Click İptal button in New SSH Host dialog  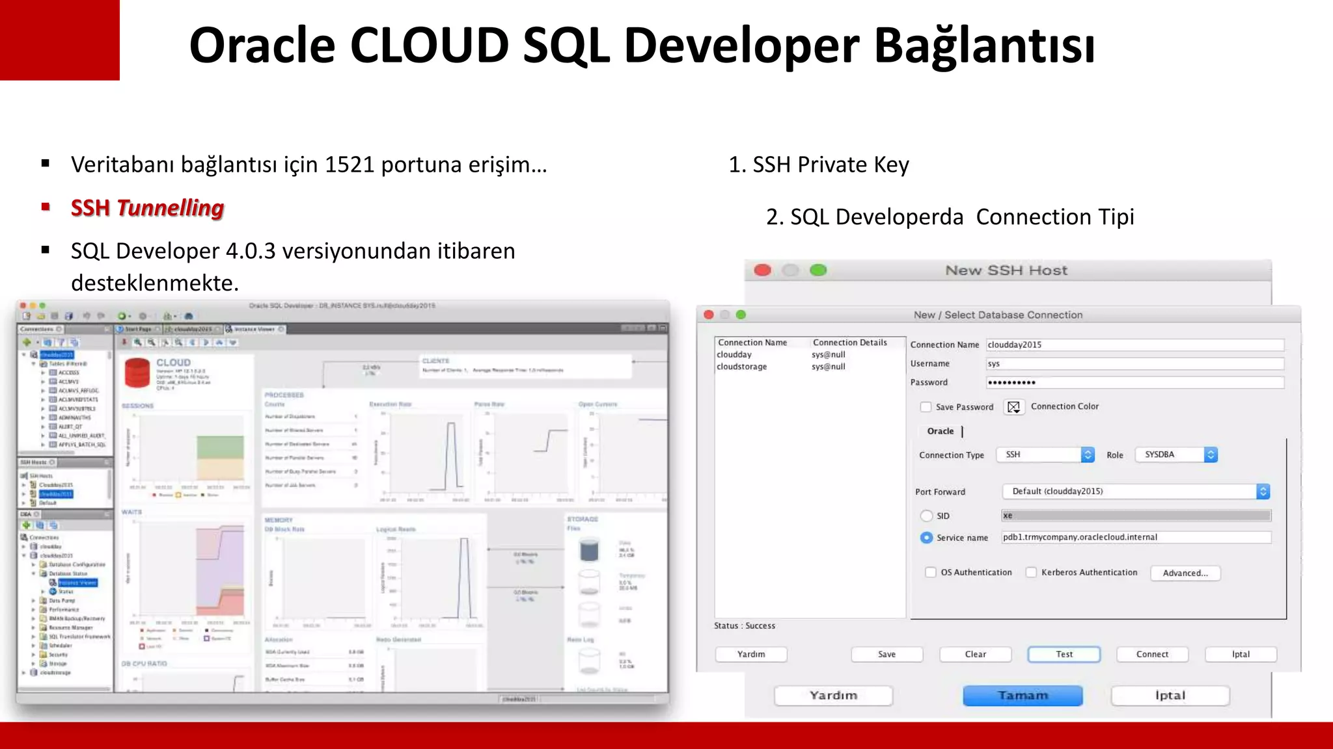1170,696
